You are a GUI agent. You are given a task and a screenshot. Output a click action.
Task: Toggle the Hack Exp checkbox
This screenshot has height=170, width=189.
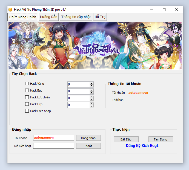click(27, 104)
